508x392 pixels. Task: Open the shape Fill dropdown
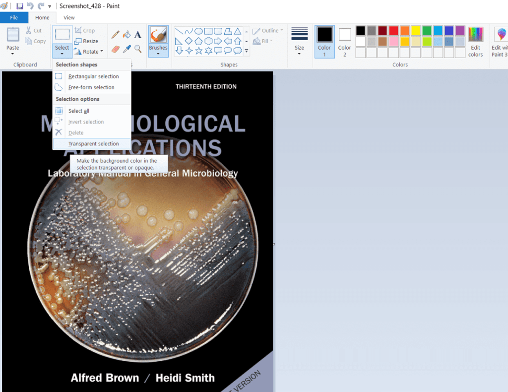pos(262,41)
